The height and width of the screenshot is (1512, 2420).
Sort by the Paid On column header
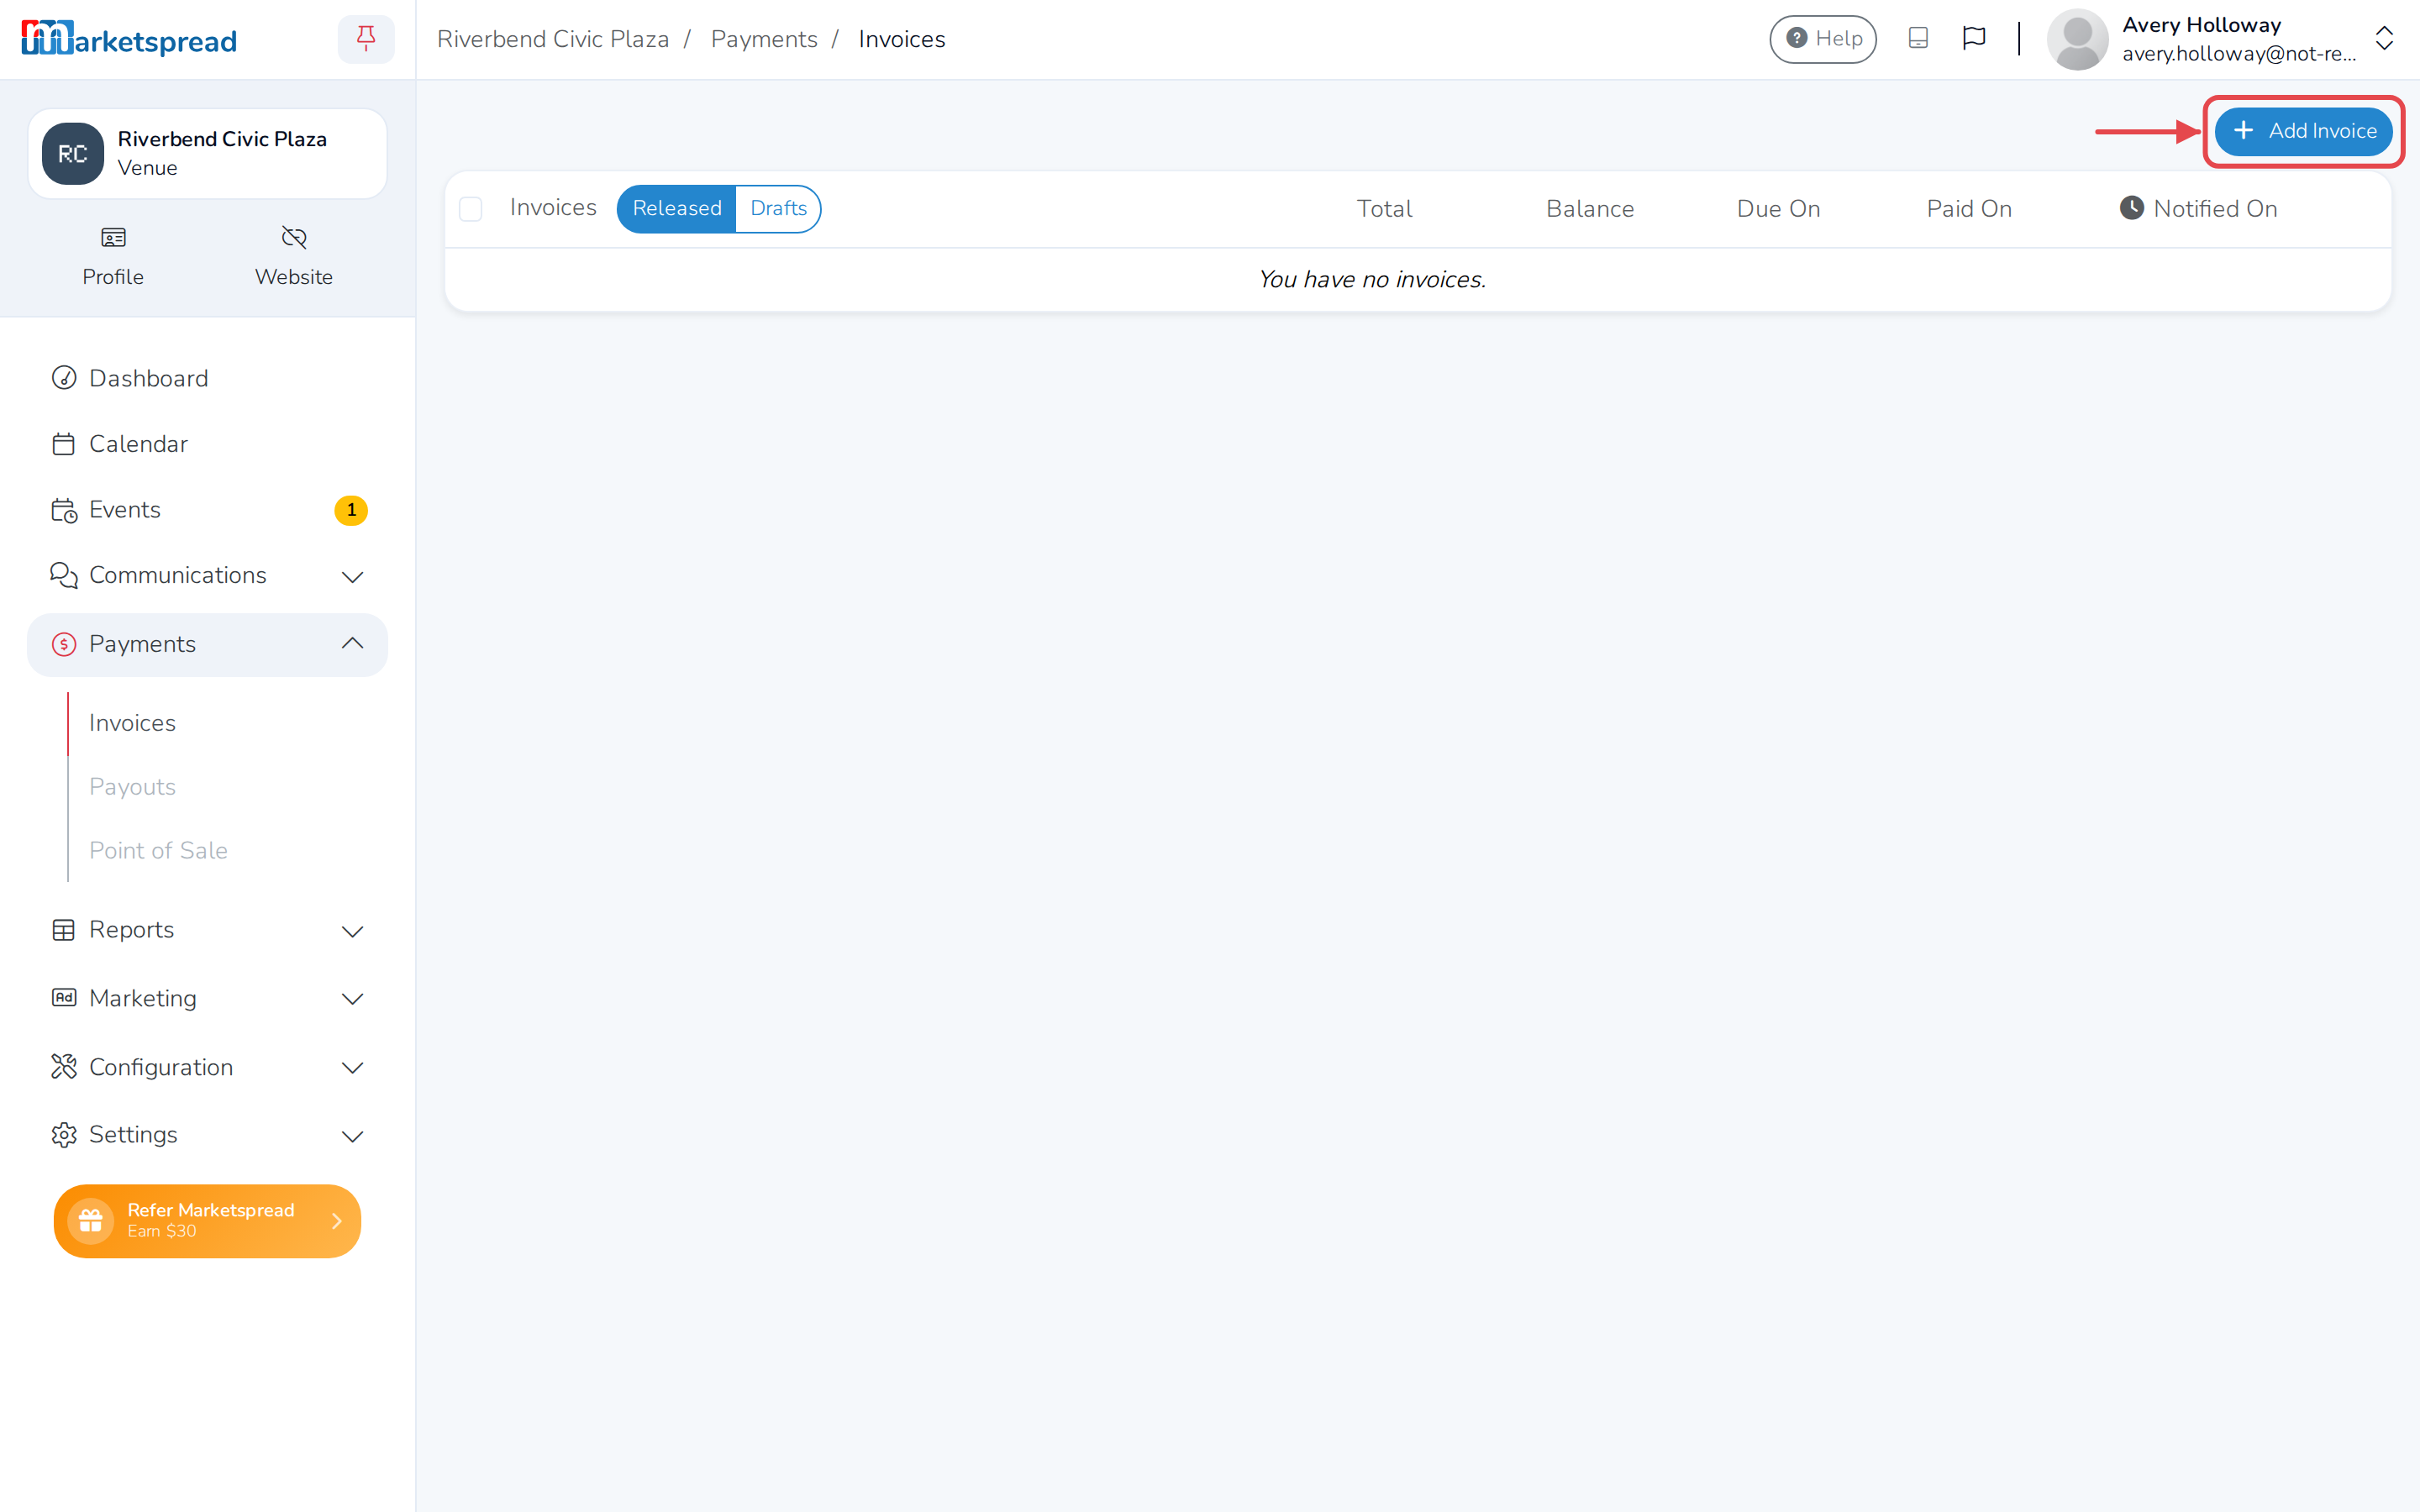(1969, 208)
